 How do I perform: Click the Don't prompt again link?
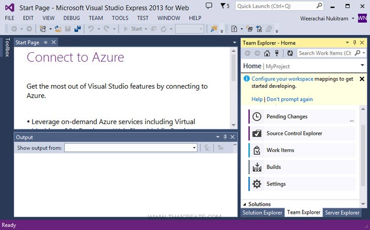289,99
